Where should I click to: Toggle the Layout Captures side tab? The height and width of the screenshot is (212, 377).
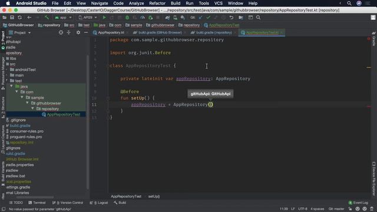3,140
